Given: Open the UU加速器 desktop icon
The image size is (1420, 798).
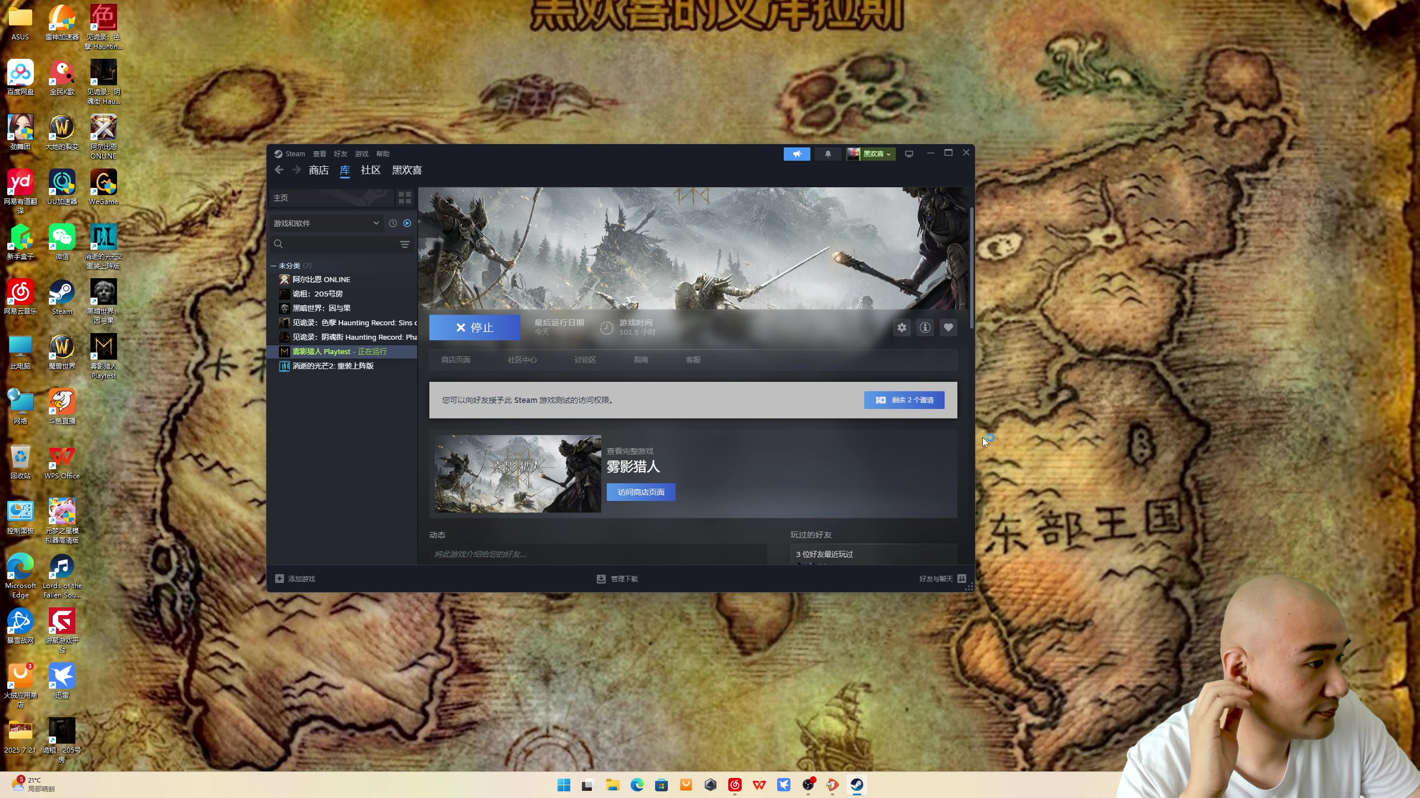Looking at the screenshot, I should pyautogui.click(x=62, y=187).
